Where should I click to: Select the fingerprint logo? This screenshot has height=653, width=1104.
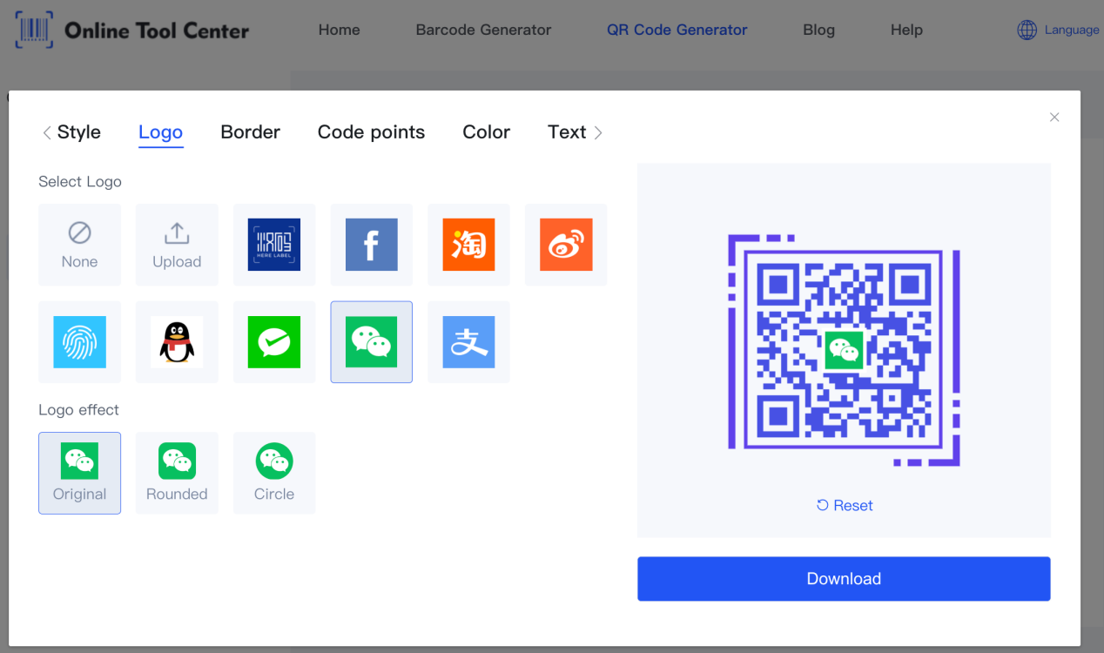[79, 342]
